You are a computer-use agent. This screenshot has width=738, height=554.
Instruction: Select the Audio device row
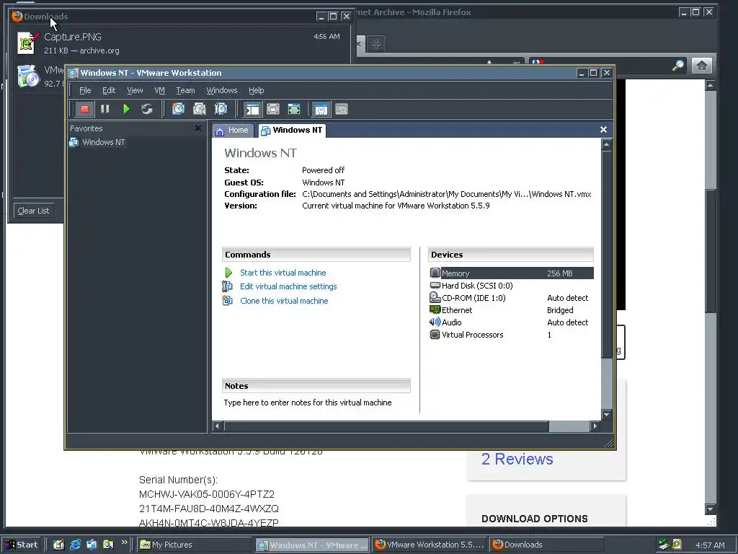[511, 322]
